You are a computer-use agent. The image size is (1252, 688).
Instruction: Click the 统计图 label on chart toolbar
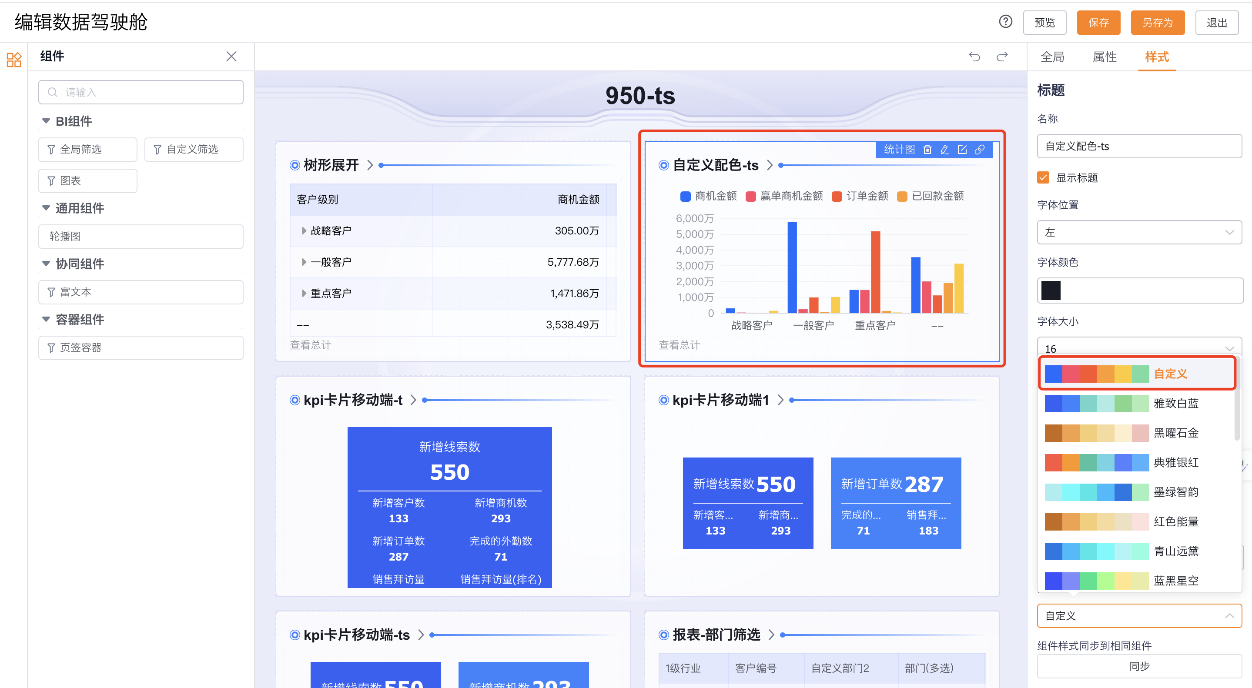(x=899, y=150)
